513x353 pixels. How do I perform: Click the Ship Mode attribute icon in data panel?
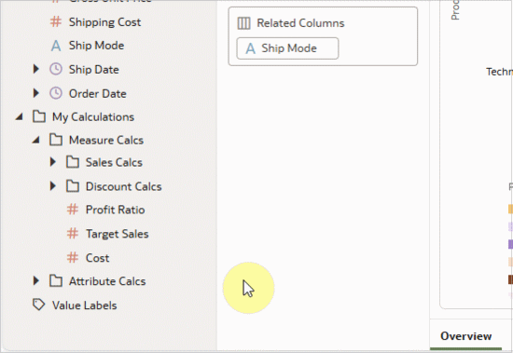(56, 46)
